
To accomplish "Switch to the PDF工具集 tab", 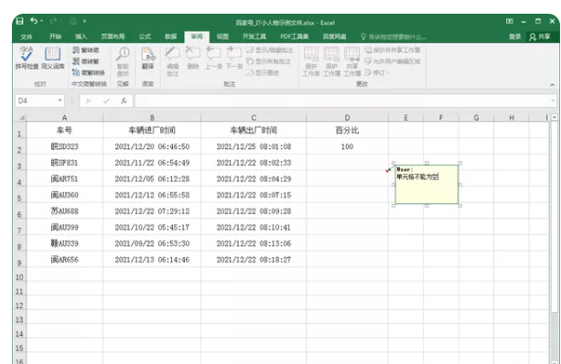I will coord(295,37).
